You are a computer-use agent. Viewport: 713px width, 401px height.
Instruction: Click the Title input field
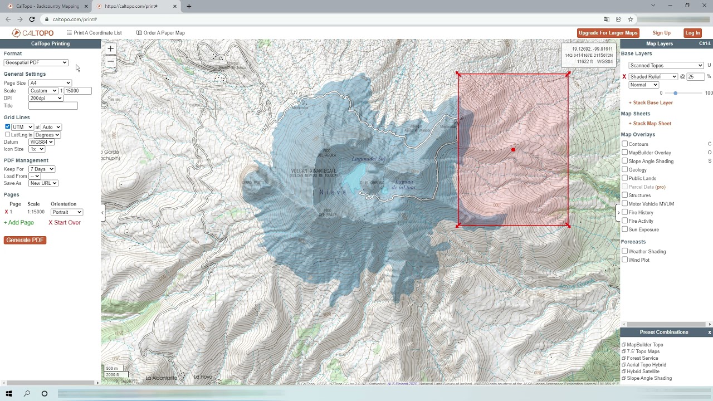[x=53, y=106]
